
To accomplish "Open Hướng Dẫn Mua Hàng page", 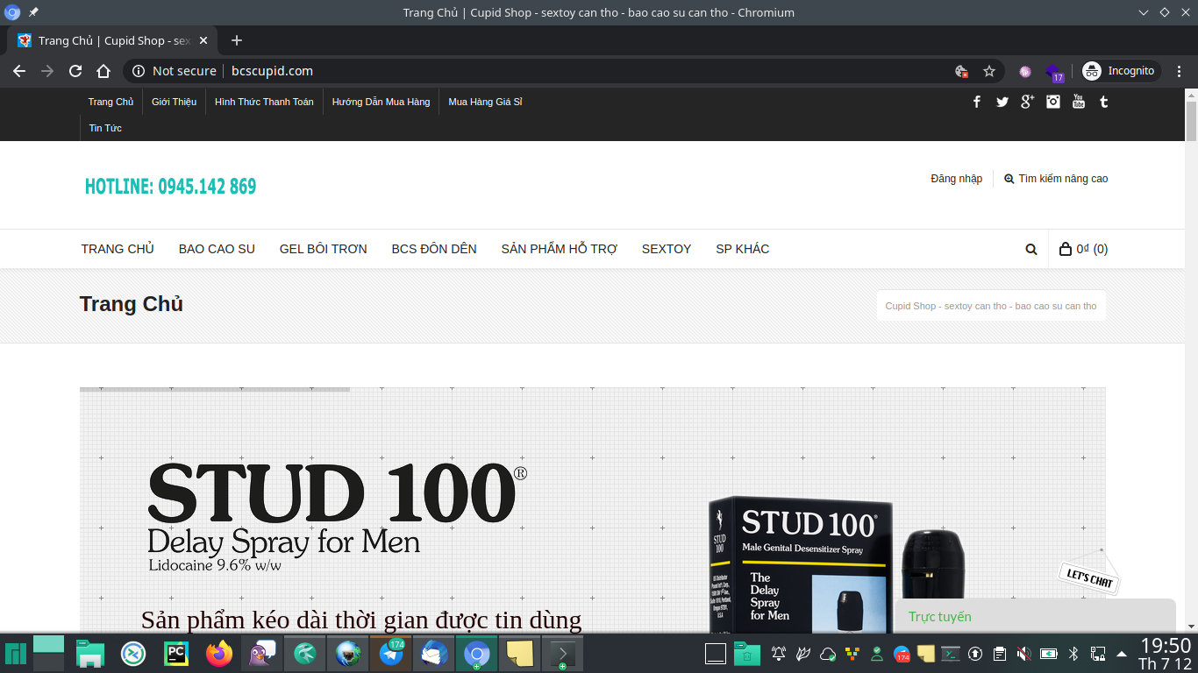I will 381,102.
